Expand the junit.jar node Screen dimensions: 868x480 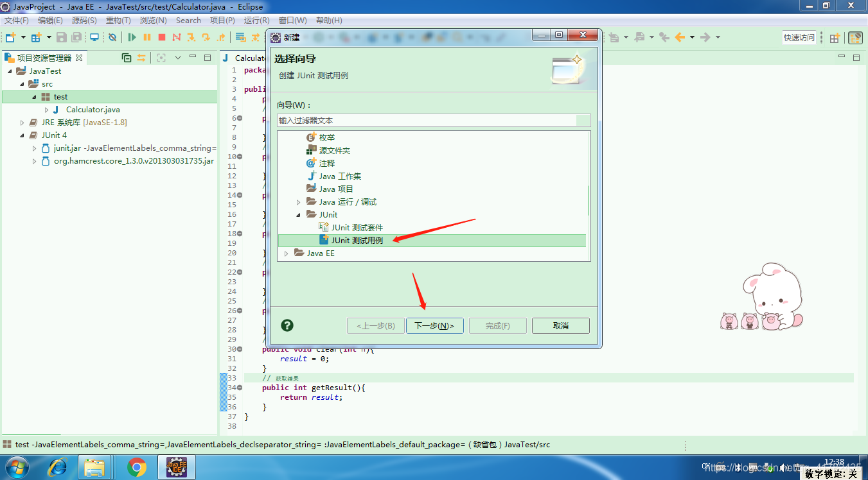tap(34, 148)
